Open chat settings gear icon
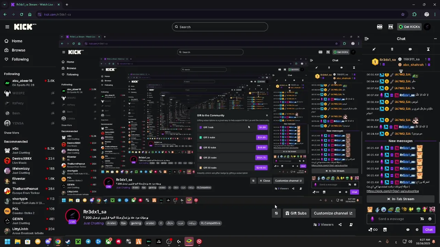Screen dimensions: 440x247 coord(417,230)
